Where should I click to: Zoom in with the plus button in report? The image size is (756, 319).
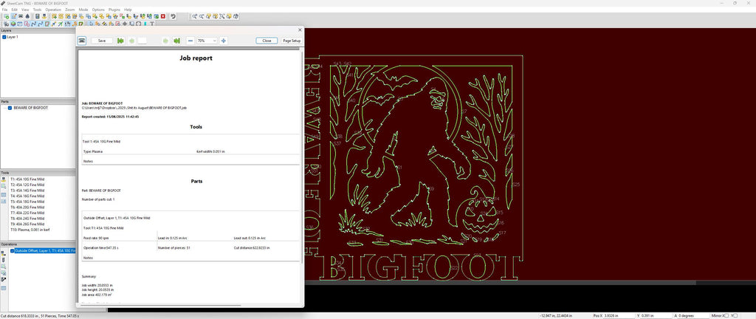223,41
